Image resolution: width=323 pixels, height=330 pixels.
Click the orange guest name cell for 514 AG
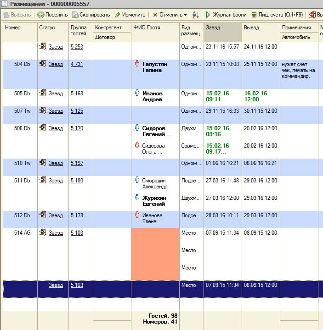coord(155,254)
